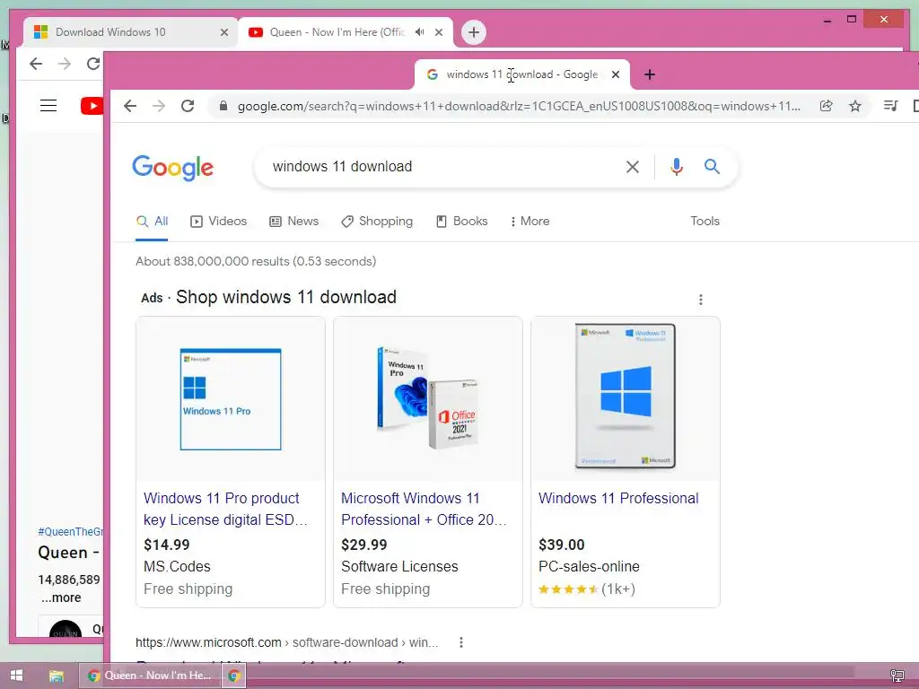Viewport: 919px width, 689px height.
Task: Open the Windows Start button
Action: click(x=16, y=676)
